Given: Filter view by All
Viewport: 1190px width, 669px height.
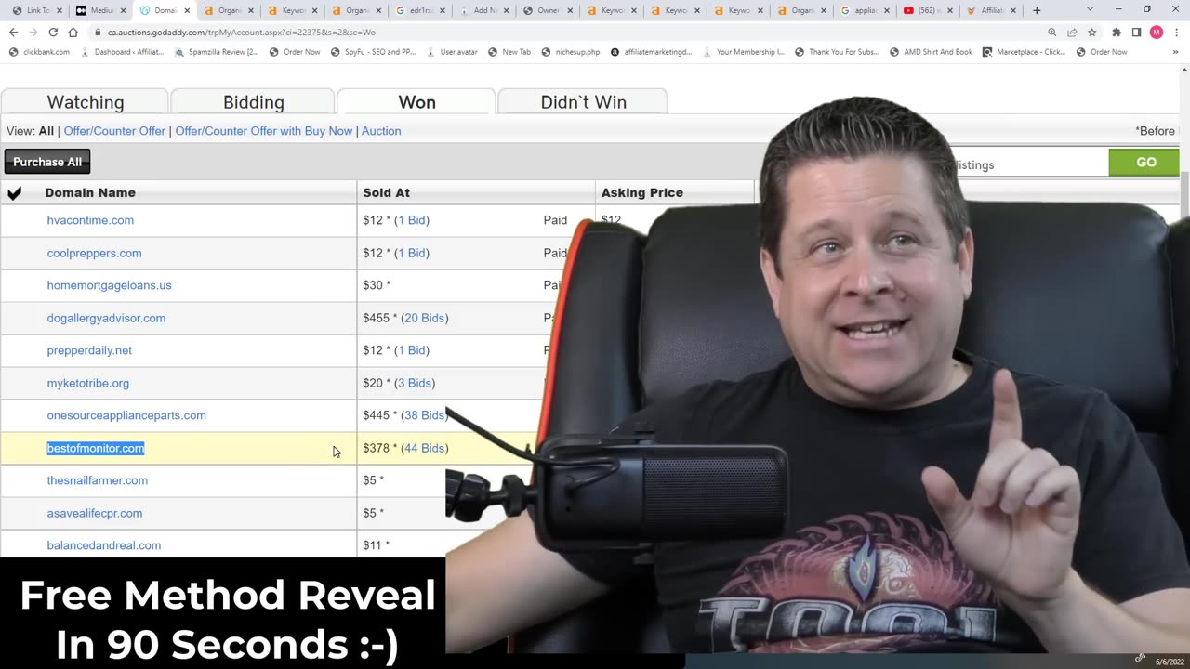Looking at the screenshot, I should [46, 131].
